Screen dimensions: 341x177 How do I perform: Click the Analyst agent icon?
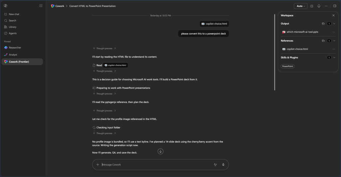coord(6,55)
